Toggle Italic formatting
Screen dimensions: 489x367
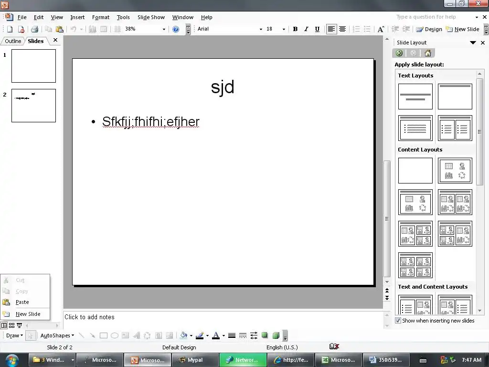point(306,29)
